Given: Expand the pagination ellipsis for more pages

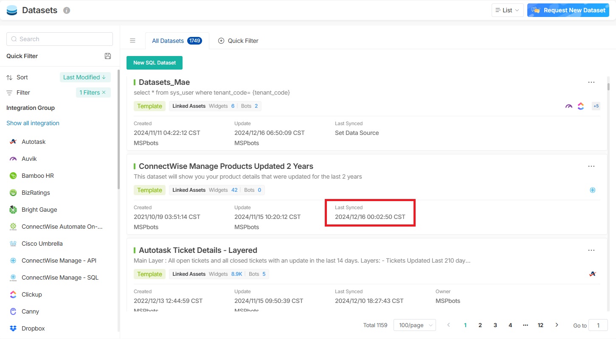Looking at the screenshot, I should coord(525,325).
